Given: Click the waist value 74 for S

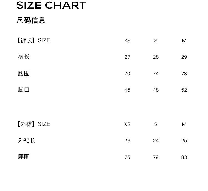Looking at the screenshot, I should (x=156, y=74).
